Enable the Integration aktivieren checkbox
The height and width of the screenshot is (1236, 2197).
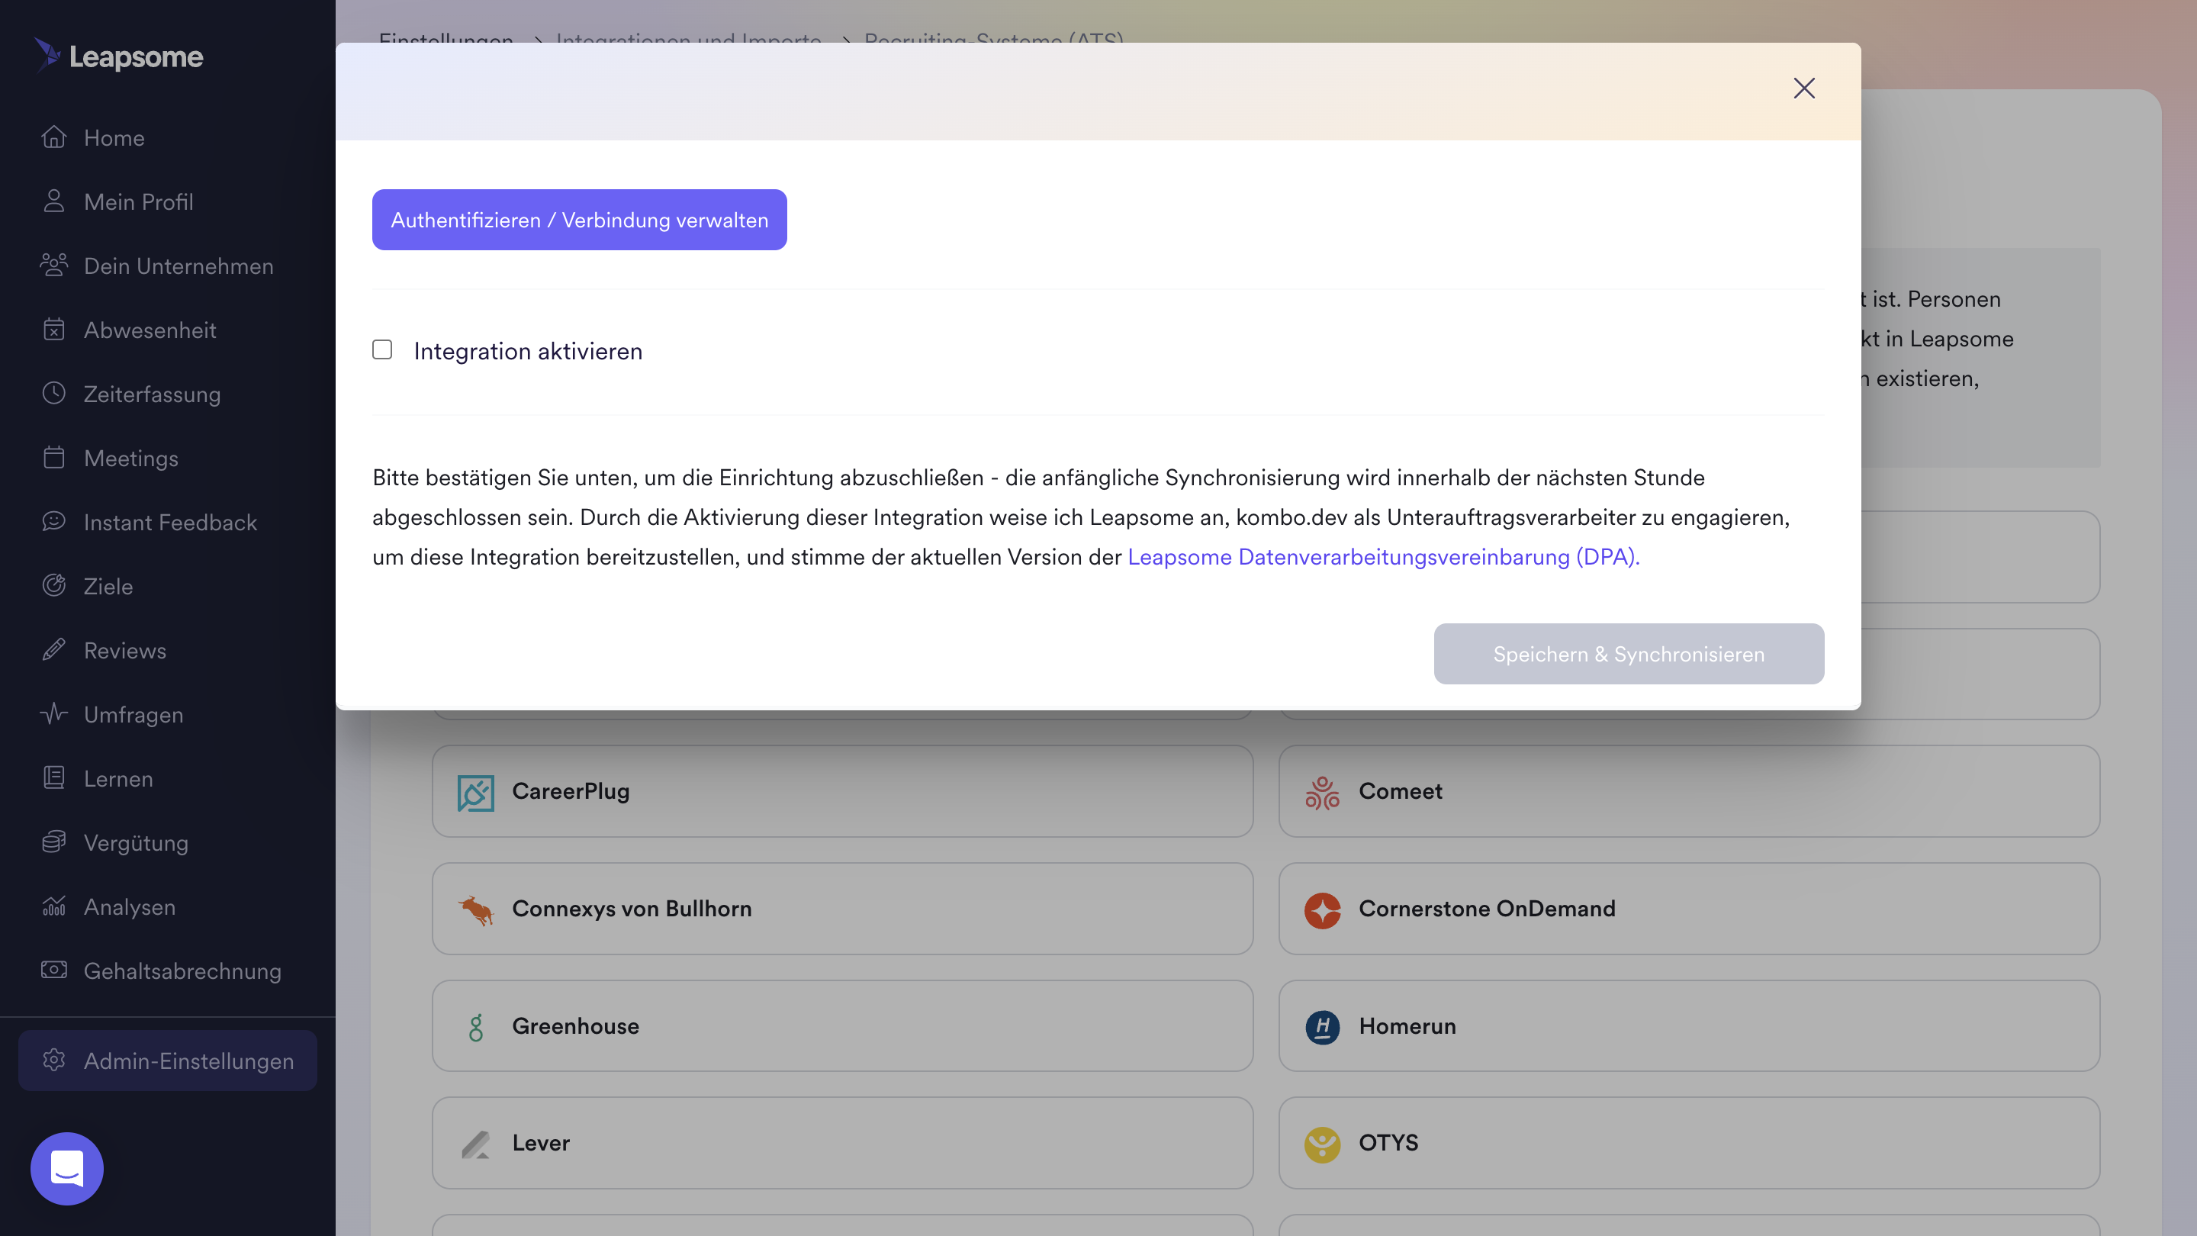click(x=382, y=349)
